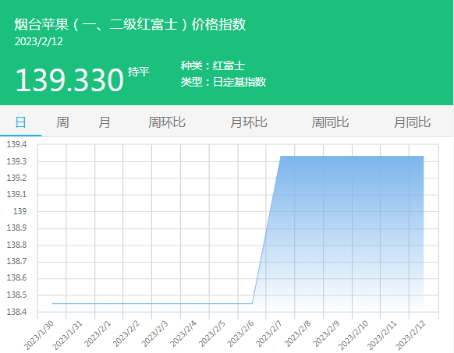Click the 138.6 y-axis label
The image size is (454, 353).
tap(16, 277)
